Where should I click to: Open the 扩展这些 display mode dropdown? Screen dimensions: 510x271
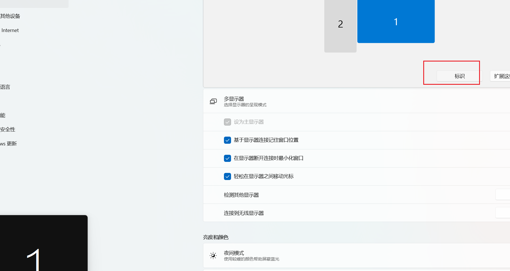tap(501, 76)
